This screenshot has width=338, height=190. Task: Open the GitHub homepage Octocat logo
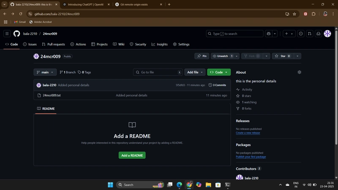16,34
